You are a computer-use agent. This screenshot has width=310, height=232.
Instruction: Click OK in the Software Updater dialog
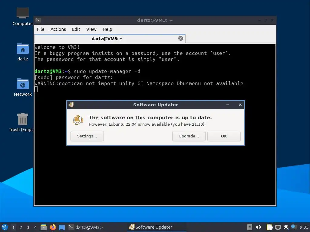click(x=224, y=136)
